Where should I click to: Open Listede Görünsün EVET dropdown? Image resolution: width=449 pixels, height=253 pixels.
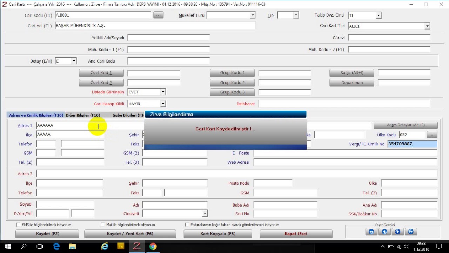[x=163, y=92]
